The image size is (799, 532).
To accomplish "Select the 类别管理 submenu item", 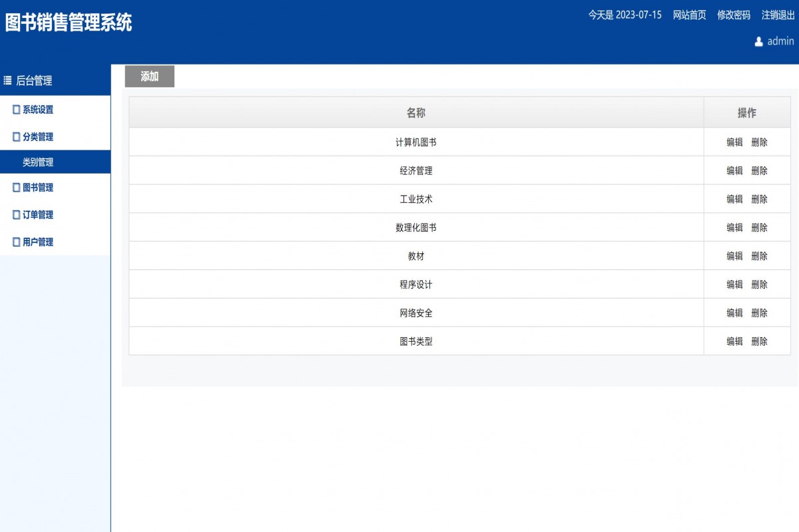I will coord(39,162).
